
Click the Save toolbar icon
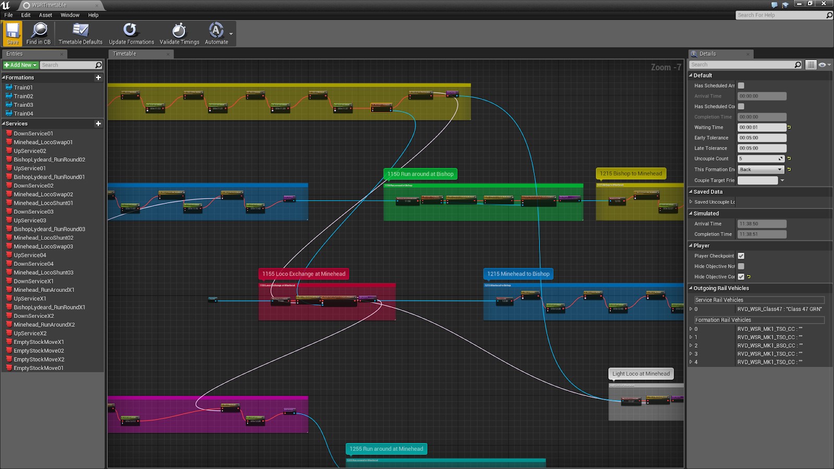[13, 31]
